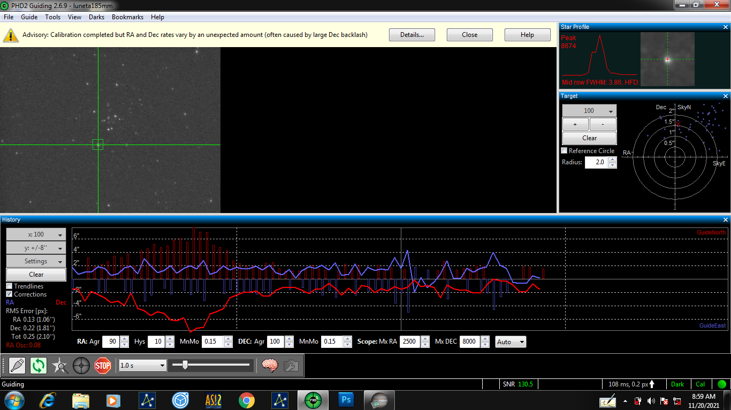Click the Radius input field
Screen dimensions: 731x410
(597, 162)
